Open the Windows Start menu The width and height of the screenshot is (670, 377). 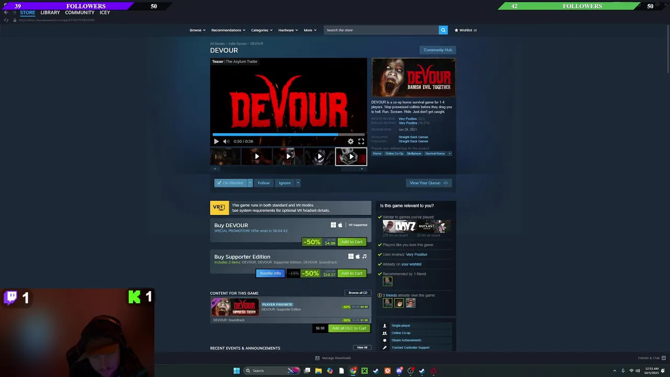237,371
